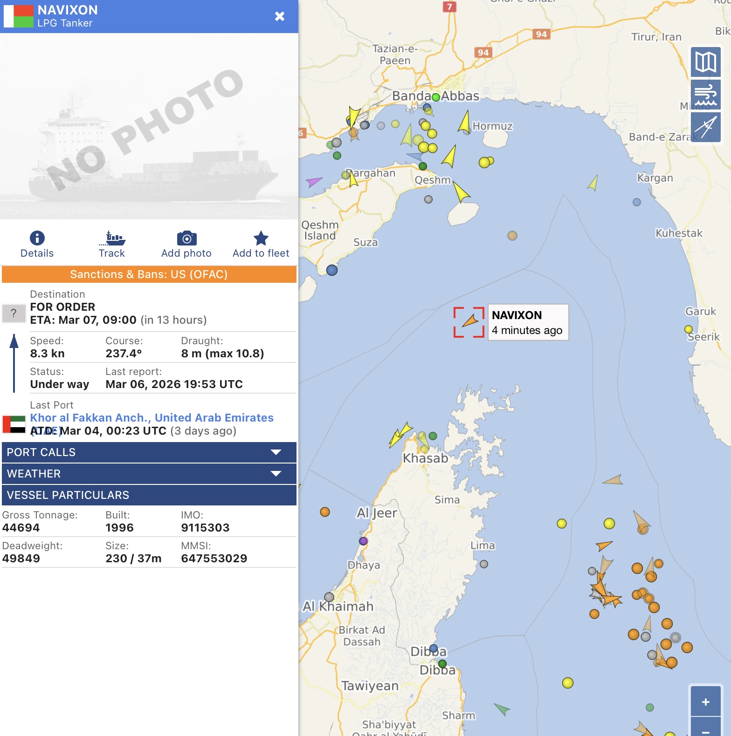Viewport: 731px width, 736px height.
Task: Click the United Arab Emirates flag icon
Action: tap(14, 424)
